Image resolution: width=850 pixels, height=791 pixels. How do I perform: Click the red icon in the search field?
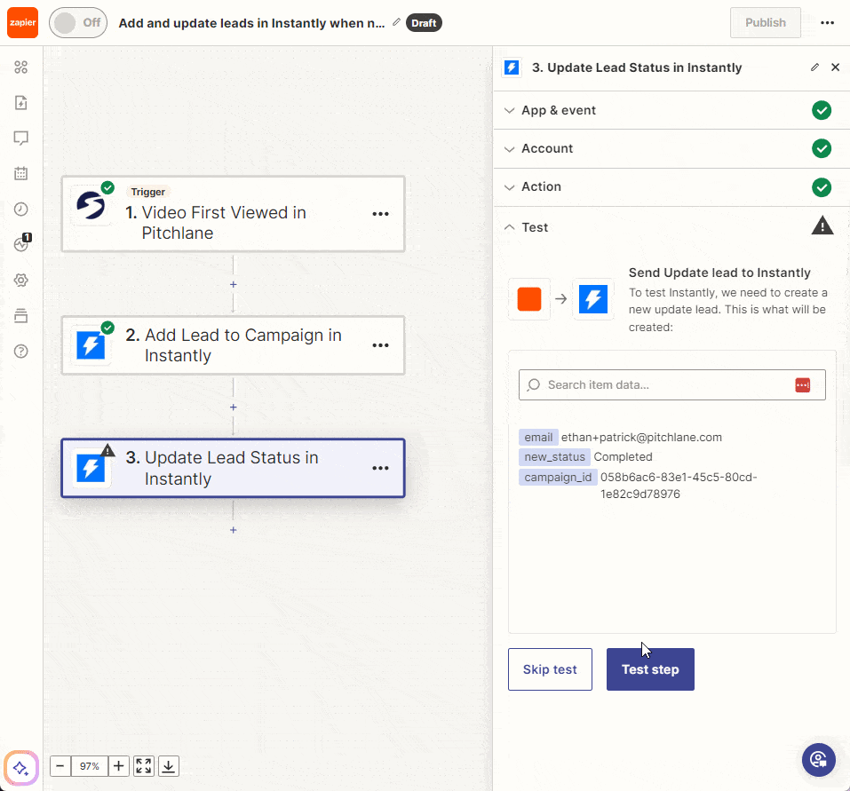[802, 384]
